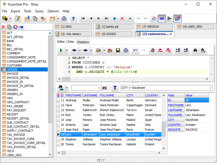
Task: Execute query with green play button
Action: pos(61,51)
